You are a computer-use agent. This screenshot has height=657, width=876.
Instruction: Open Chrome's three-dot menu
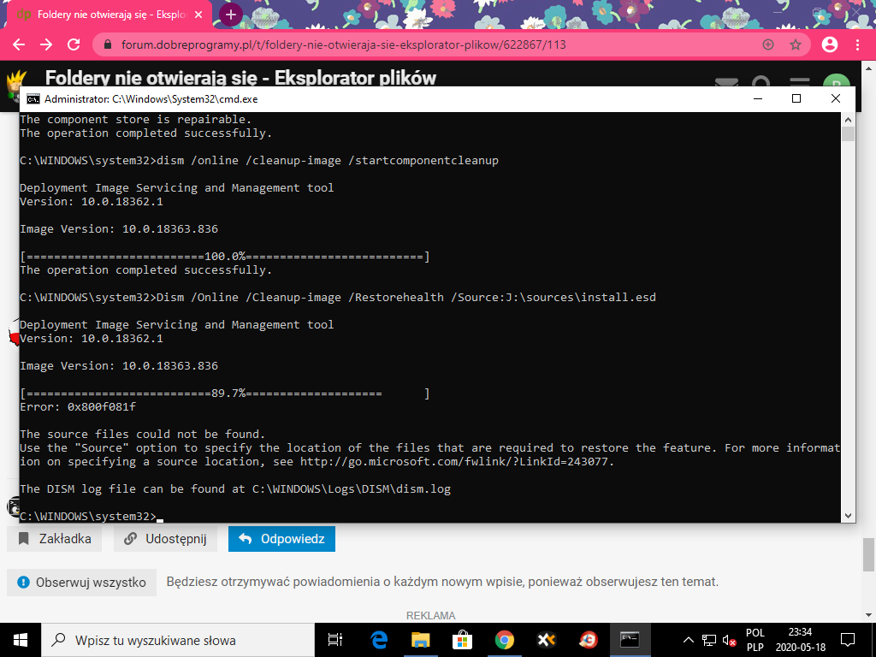coord(857,44)
